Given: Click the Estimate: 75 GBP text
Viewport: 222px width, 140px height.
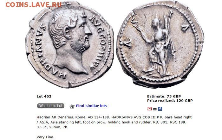Looking at the screenshot, I should (164, 97).
